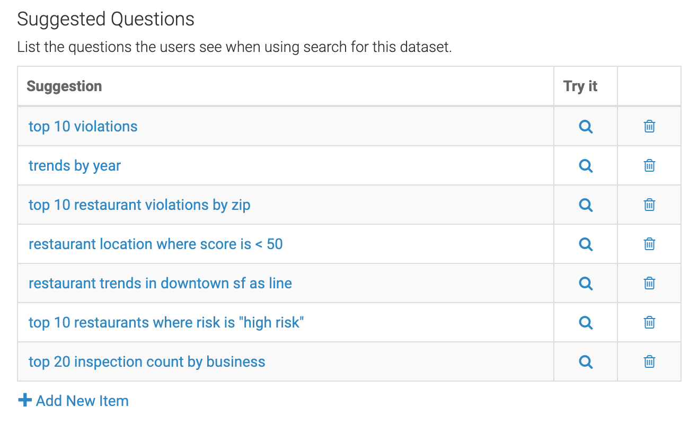Delete the "high risk" restaurants suggestion
Image resolution: width=689 pixels, height=424 pixels.
[649, 322]
